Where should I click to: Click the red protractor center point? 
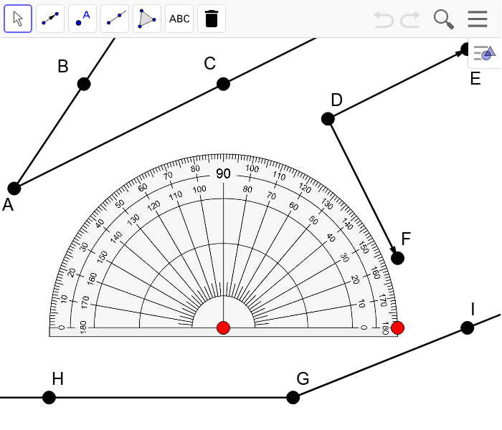224,328
